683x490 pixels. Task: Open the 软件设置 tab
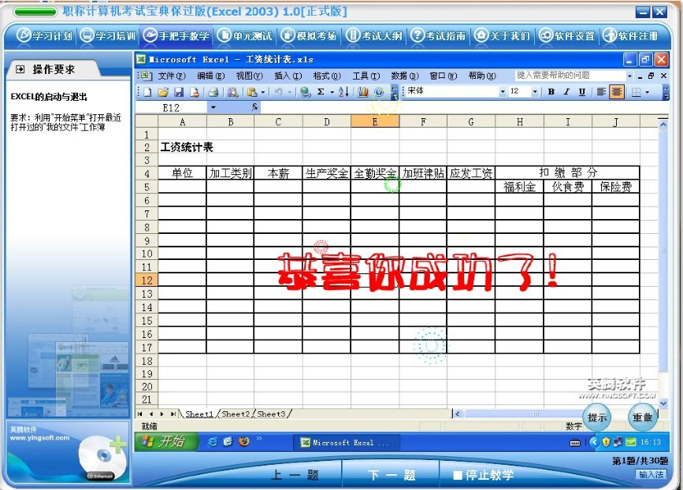coord(566,35)
